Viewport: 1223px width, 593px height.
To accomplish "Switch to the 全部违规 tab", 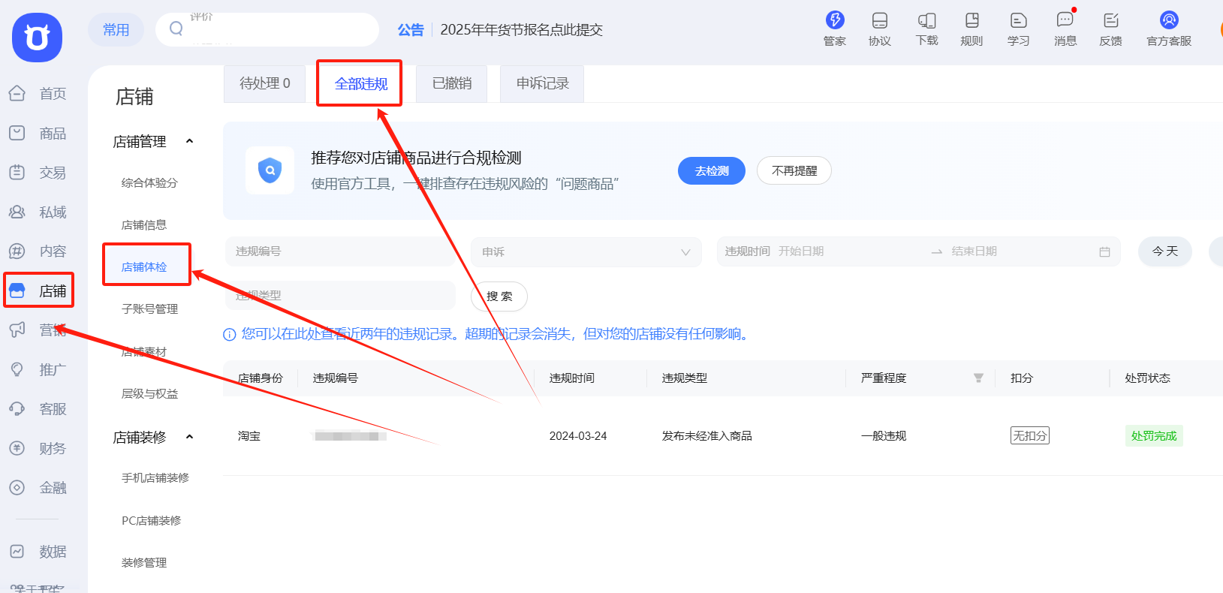I will click(x=361, y=83).
